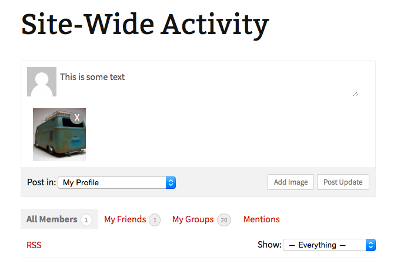This screenshot has height=267, width=394.
Task: Focus the status update text field
Action: tap(206, 82)
